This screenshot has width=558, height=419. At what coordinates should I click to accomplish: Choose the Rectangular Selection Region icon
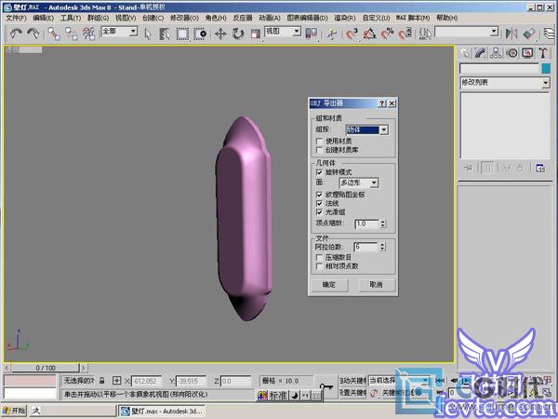tap(182, 34)
